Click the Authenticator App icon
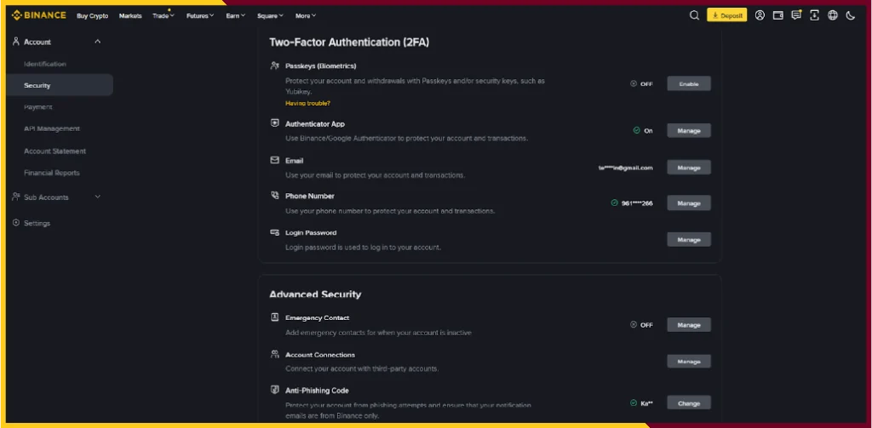Screen dimensions: 872x428 274,123
